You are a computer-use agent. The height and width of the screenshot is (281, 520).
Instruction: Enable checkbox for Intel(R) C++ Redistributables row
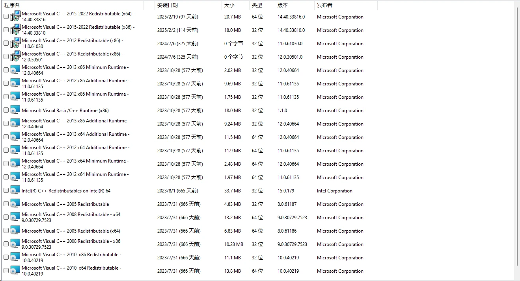[x=6, y=190]
